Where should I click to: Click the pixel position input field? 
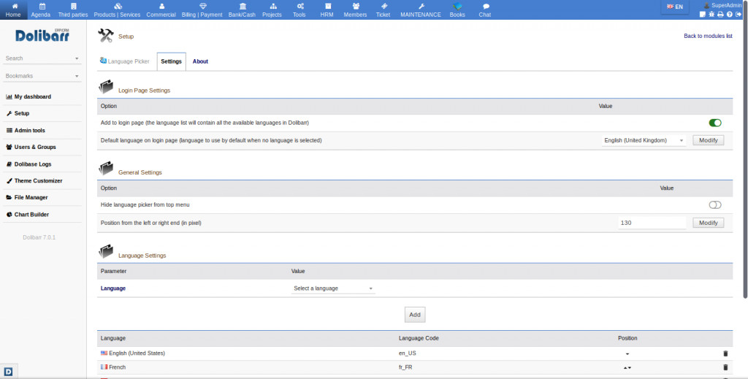click(652, 223)
